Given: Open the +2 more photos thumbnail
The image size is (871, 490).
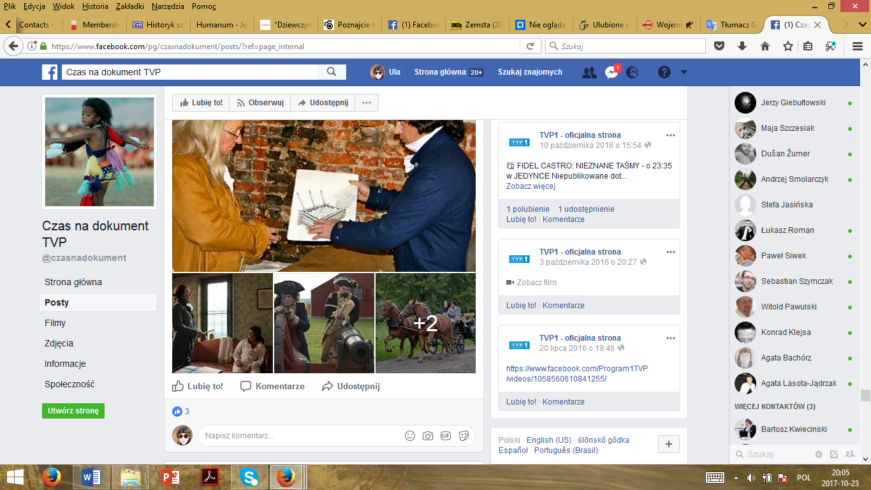Looking at the screenshot, I should pos(425,323).
